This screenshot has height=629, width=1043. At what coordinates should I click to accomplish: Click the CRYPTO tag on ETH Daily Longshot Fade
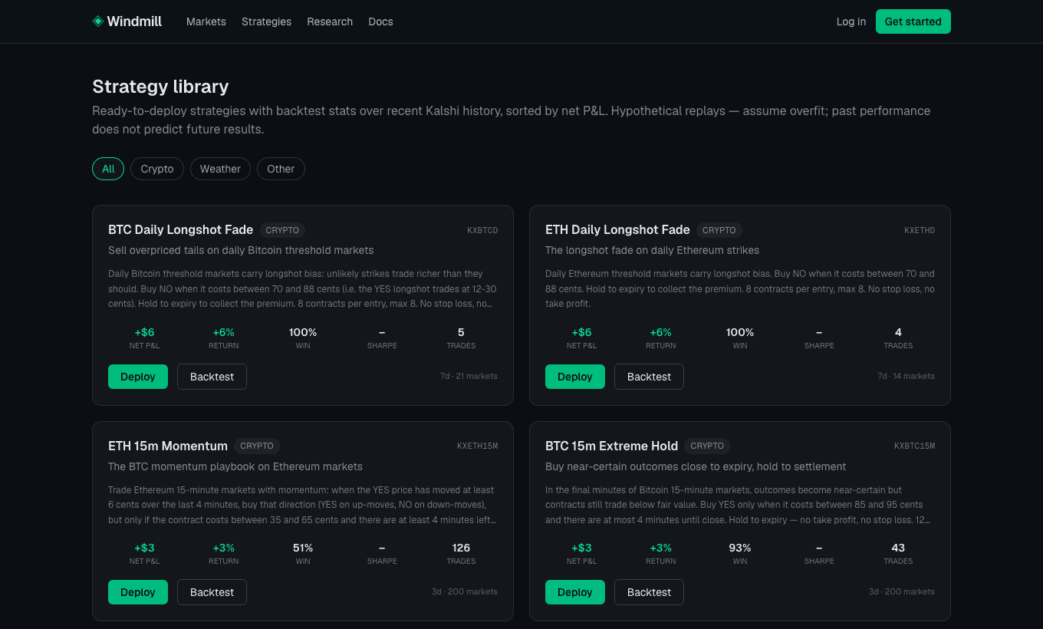[x=719, y=230]
